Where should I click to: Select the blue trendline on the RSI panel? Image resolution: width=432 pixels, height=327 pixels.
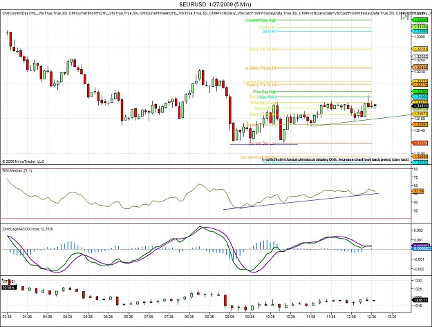coord(301,201)
